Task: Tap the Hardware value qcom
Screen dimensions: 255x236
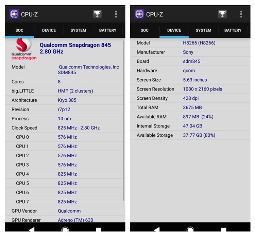Action: tap(189, 71)
